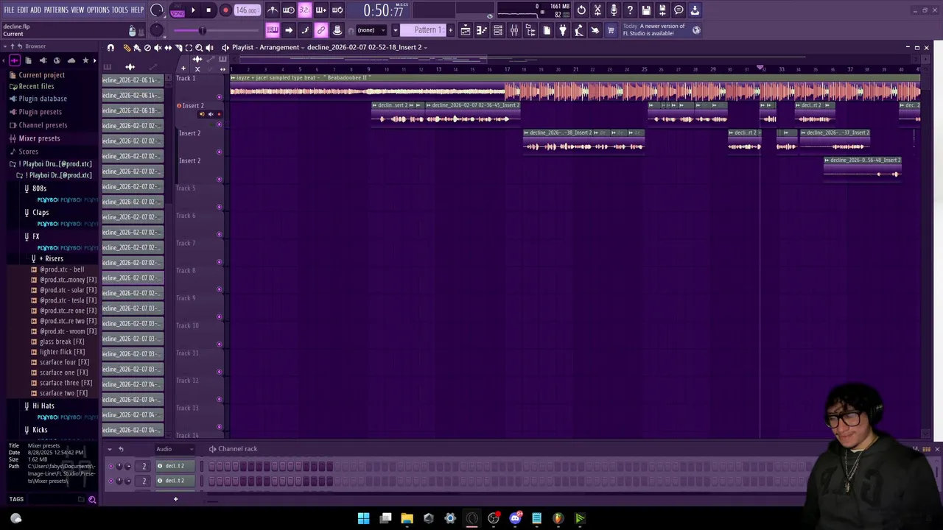943x530 pixels.
Task: Click the download update icon
Action: [x=695, y=10]
